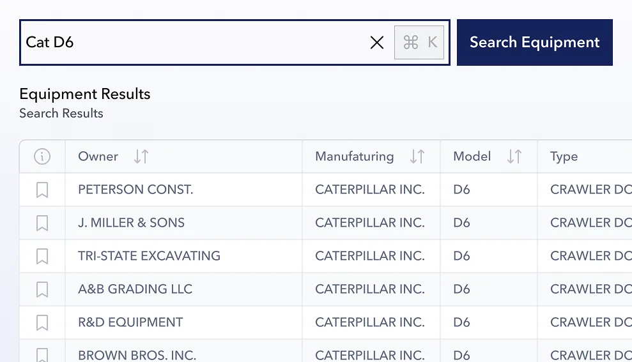Screen dimensions: 632x362
Task: Clear the search field with X icon
Action: (377, 43)
